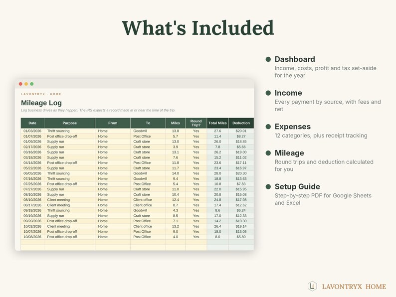Viewport: 396px width, 297px height.
Task: Select the $20.30 deduction cell
Action: [241, 173]
